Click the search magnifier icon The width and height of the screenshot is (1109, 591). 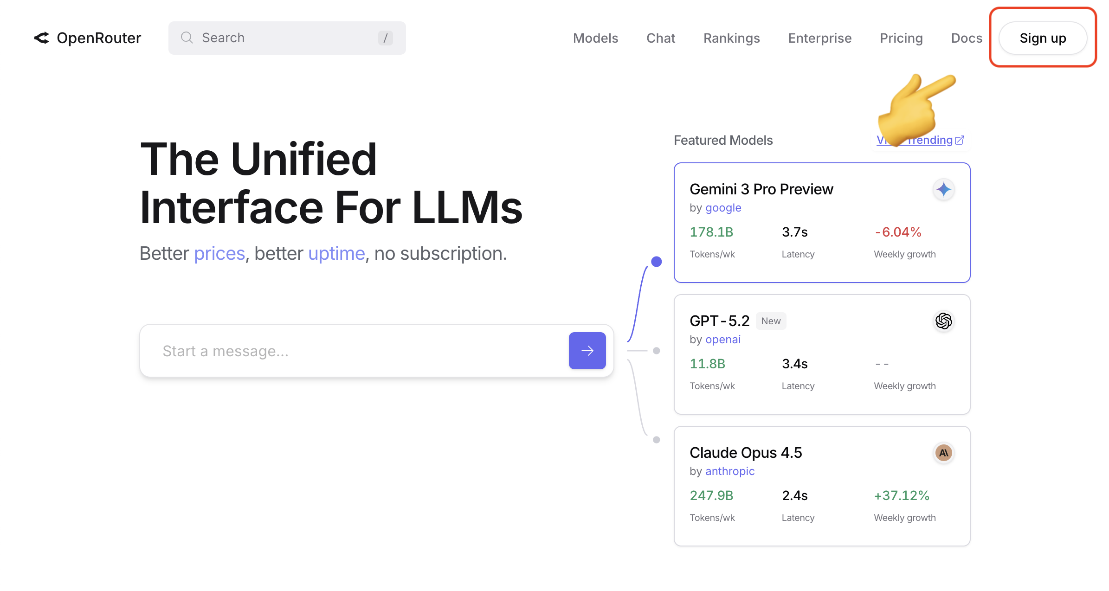pos(187,38)
